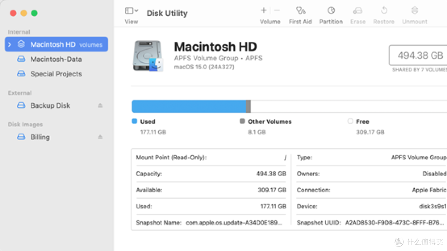This screenshot has height=251, width=447.
Task: Click the Snapshot UUID A2AD8530 value
Action: pyautogui.click(x=394, y=223)
